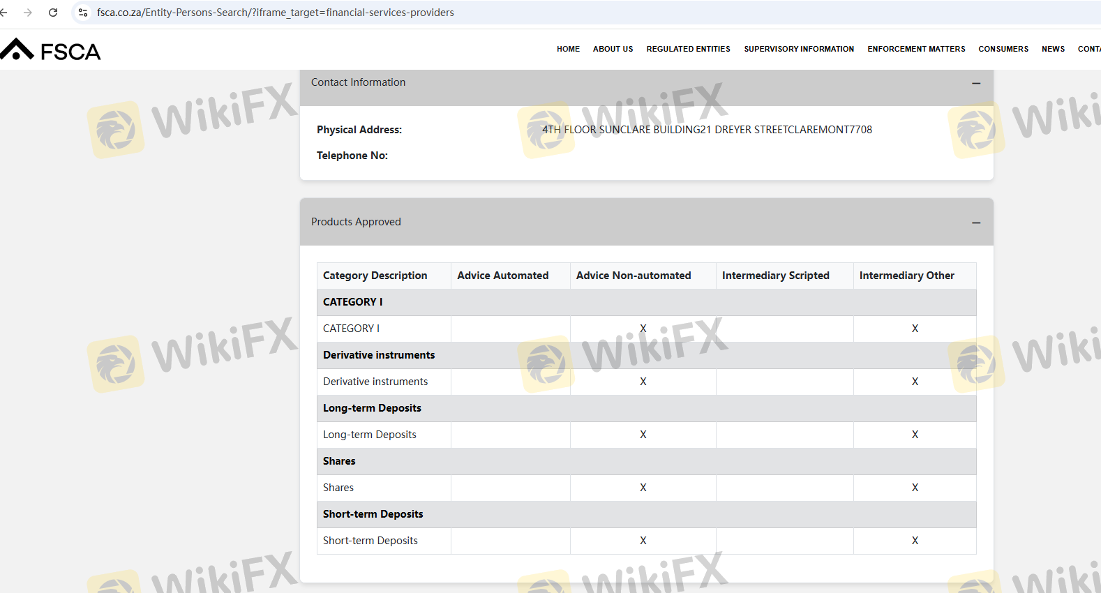Viewport: 1101px width, 593px height.
Task: Click the Intermediary Other X for Shares
Action: [x=915, y=488]
